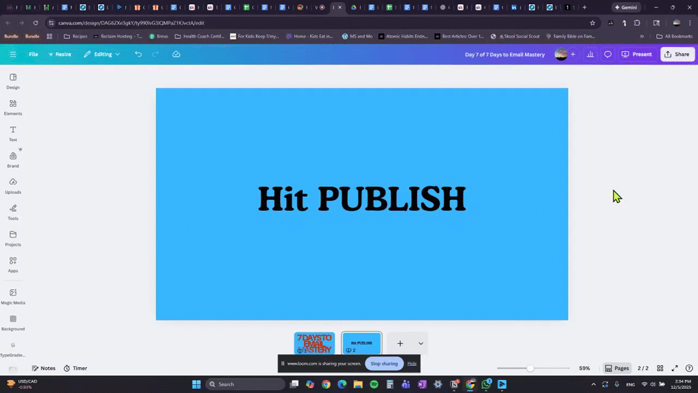Open the Uploads panel
The height and width of the screenshot is (393, 698).
point(12,186)
